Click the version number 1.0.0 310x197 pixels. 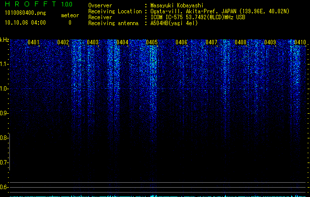tap(67, 4)
